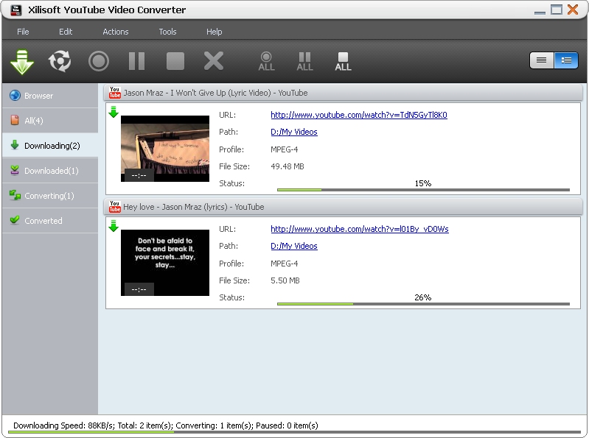Click the Converting(1) sidebar icon
This screenshot has width=589, height=438.
(x=15, y=195)
